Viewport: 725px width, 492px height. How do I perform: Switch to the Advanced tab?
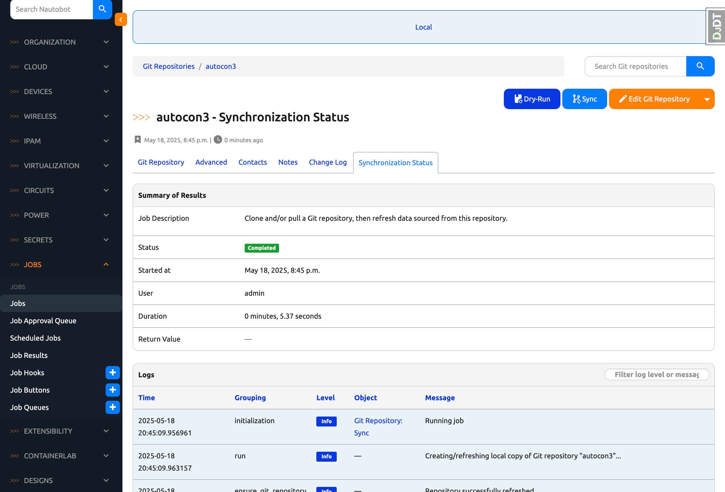point(211,162)
